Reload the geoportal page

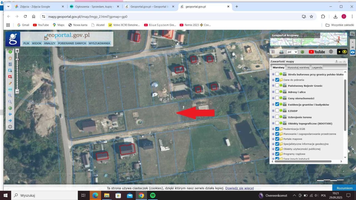click(x=25, y=16)
